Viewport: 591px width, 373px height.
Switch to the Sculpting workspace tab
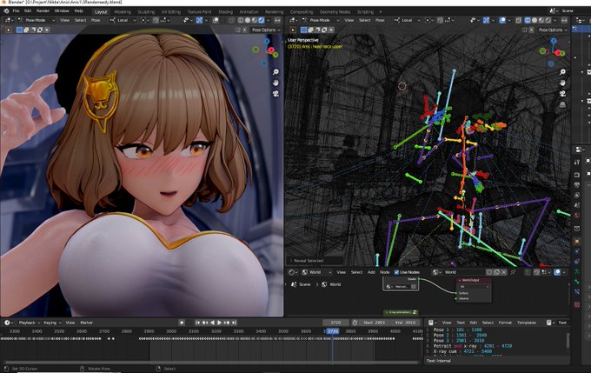click(146, 11)
